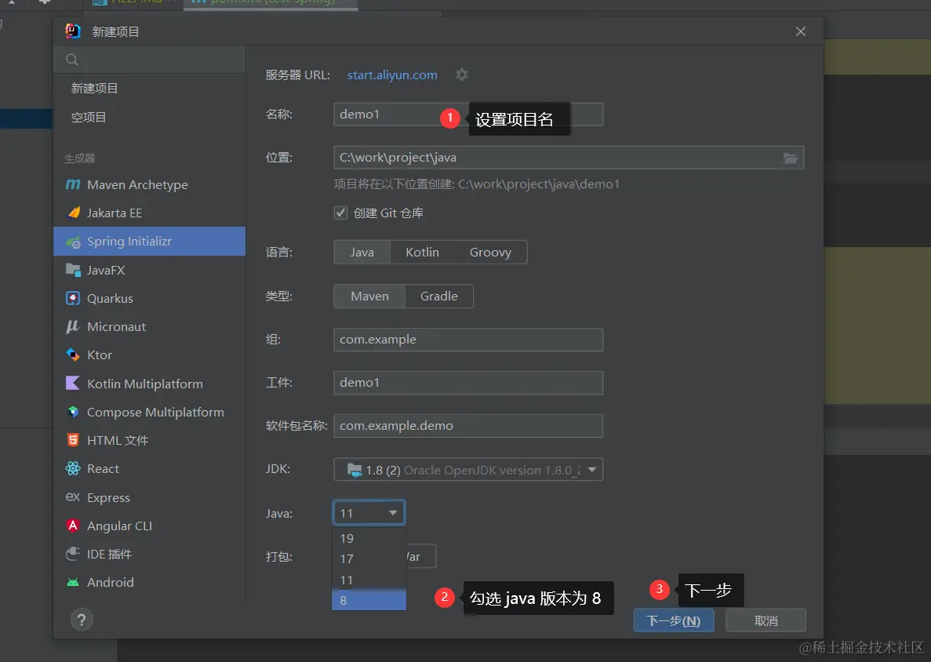Click the Spring Initializr leaf icon
931x662 pixels.
click(x=73, y=242)
